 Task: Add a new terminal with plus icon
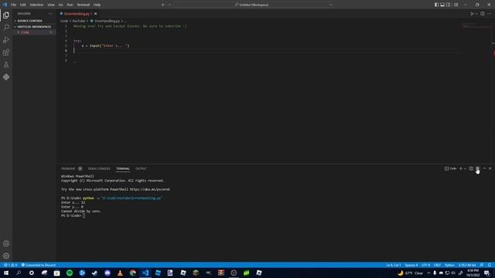click(461, 168)
